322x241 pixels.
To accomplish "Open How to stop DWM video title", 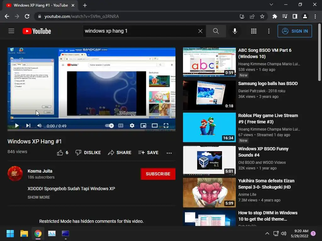I will coord(268,216).
